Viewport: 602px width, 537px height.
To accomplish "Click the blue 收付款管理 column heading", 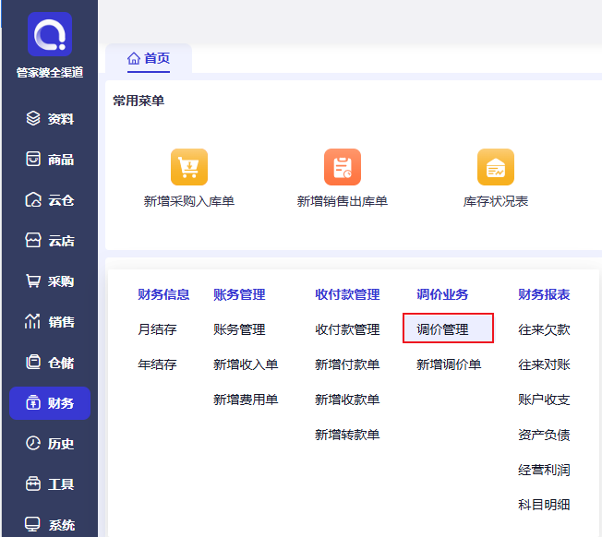I will tap(347, 294).
